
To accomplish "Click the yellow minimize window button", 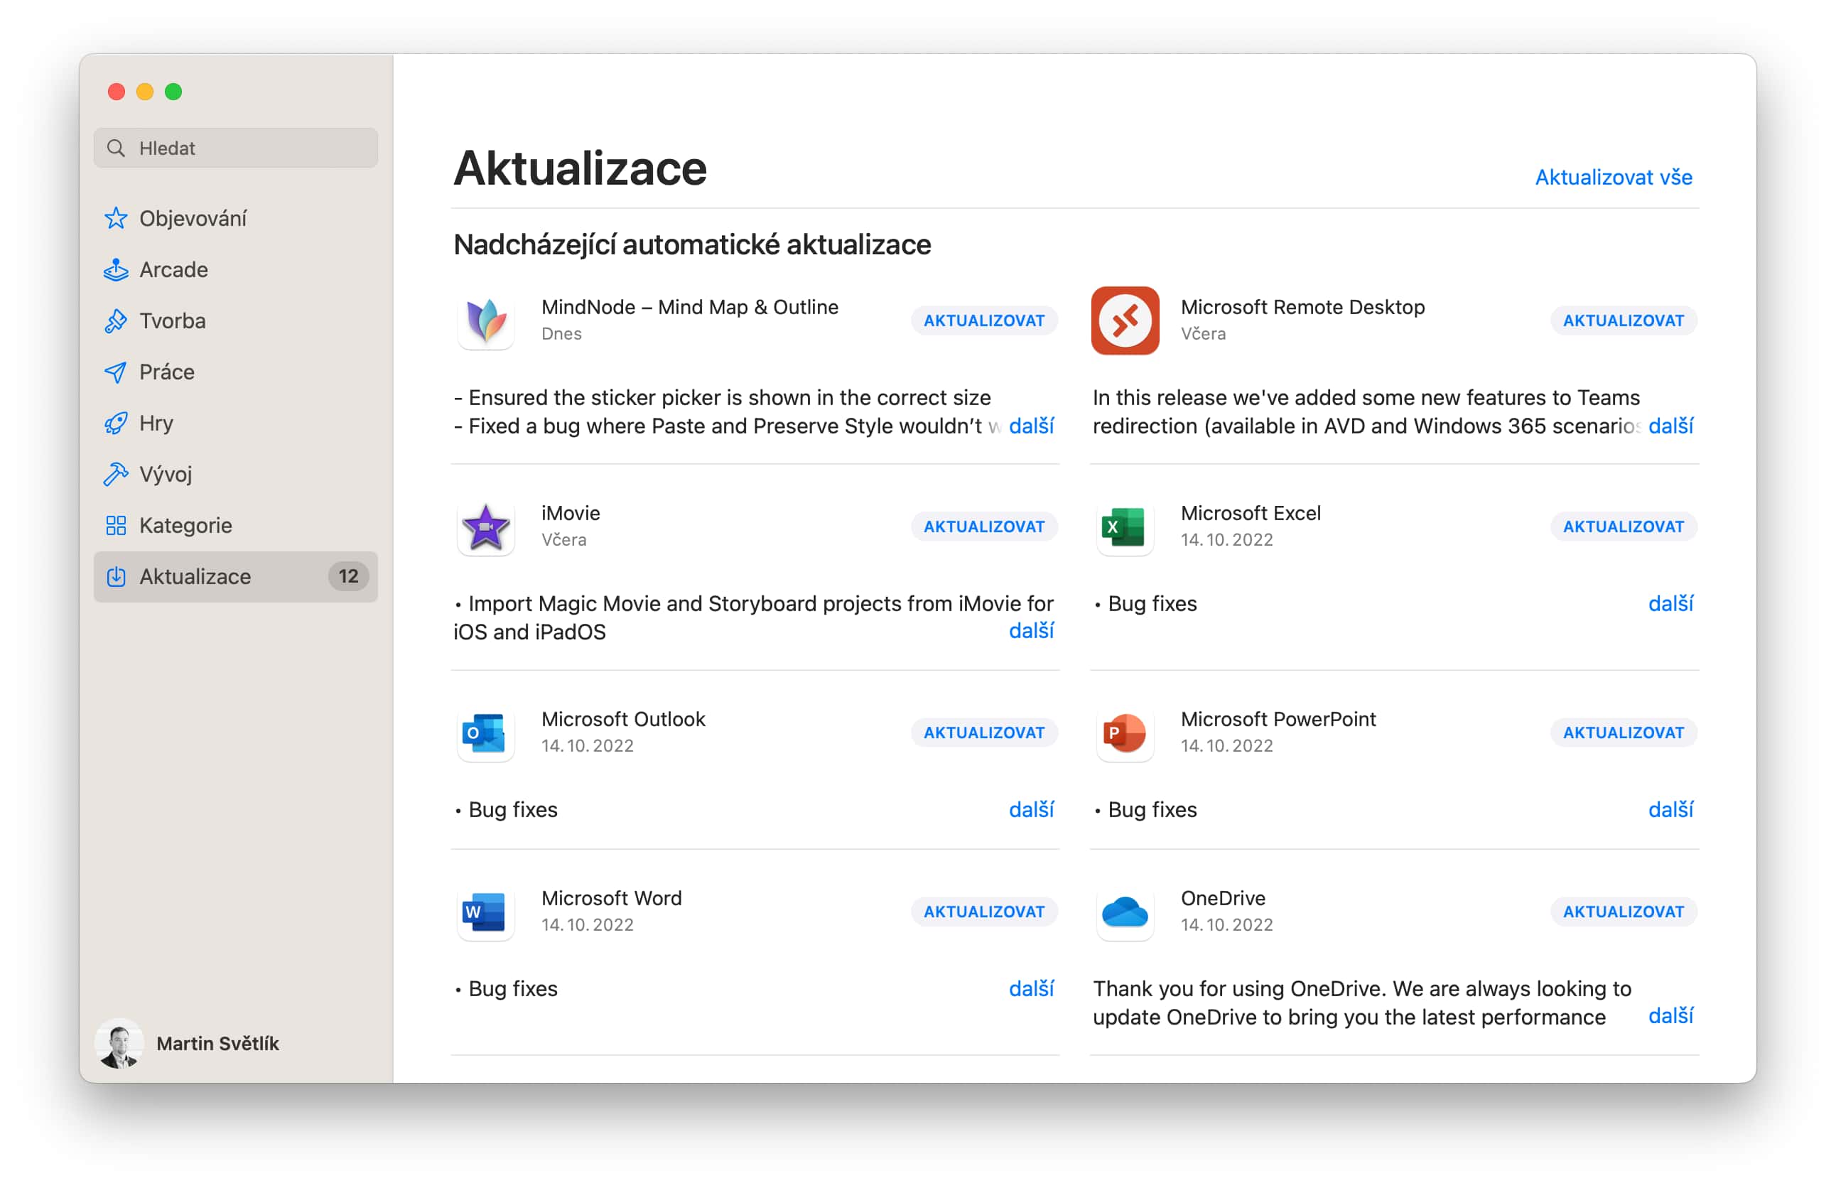I will point(145,92).
